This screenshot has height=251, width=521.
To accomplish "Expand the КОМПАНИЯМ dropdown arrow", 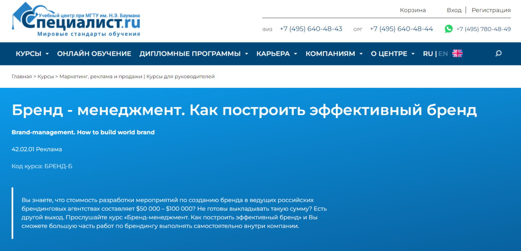I will (x=361, y=54).
